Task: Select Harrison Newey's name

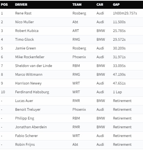Action: tap(28, 83)
